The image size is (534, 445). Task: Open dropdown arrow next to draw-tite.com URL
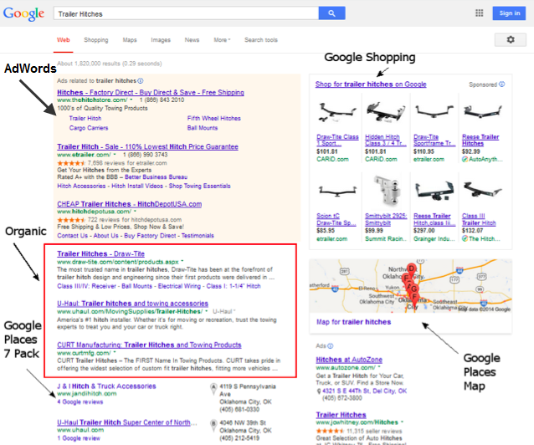point(182,262)
